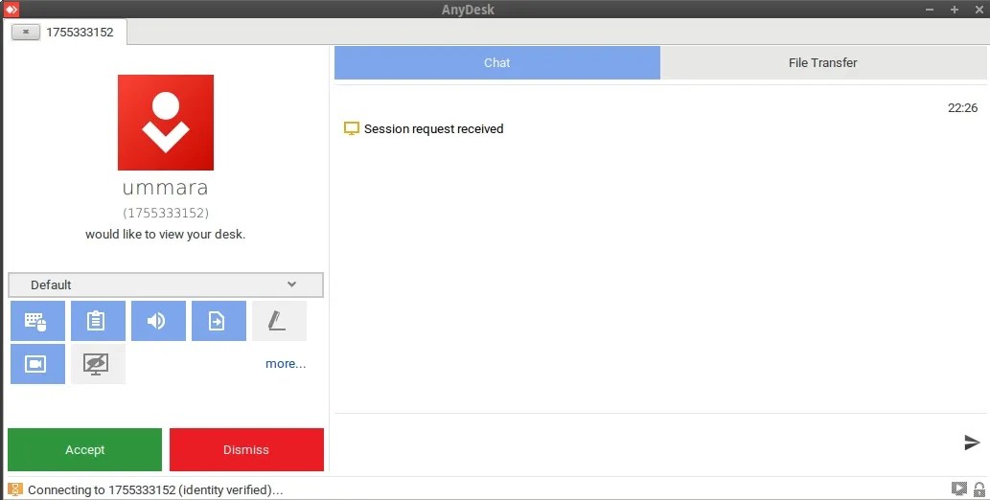This screenshot has width=990, height=500.
Task: Click the (1755333152) ID under the username
Action: [x=166, y=213]
